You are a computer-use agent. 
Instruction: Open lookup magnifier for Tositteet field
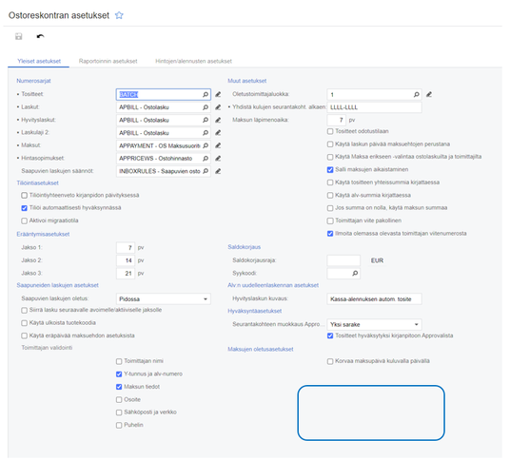coord(206,94)
